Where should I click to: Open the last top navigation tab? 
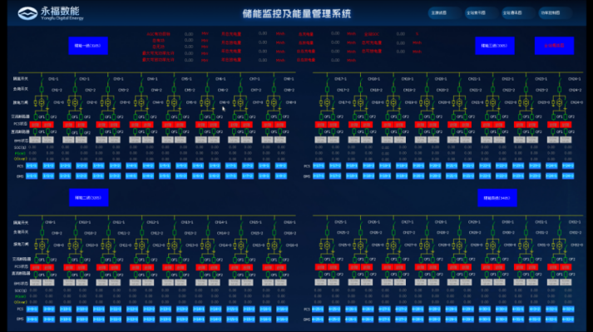(x=555, y=12)
